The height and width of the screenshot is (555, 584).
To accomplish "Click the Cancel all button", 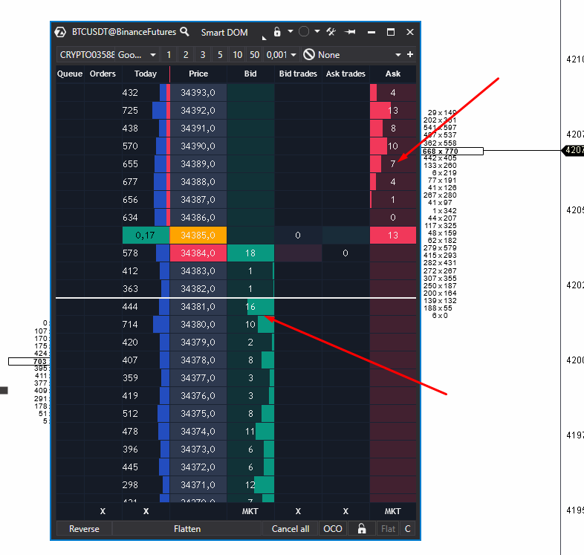I will [x=291, y=528].
